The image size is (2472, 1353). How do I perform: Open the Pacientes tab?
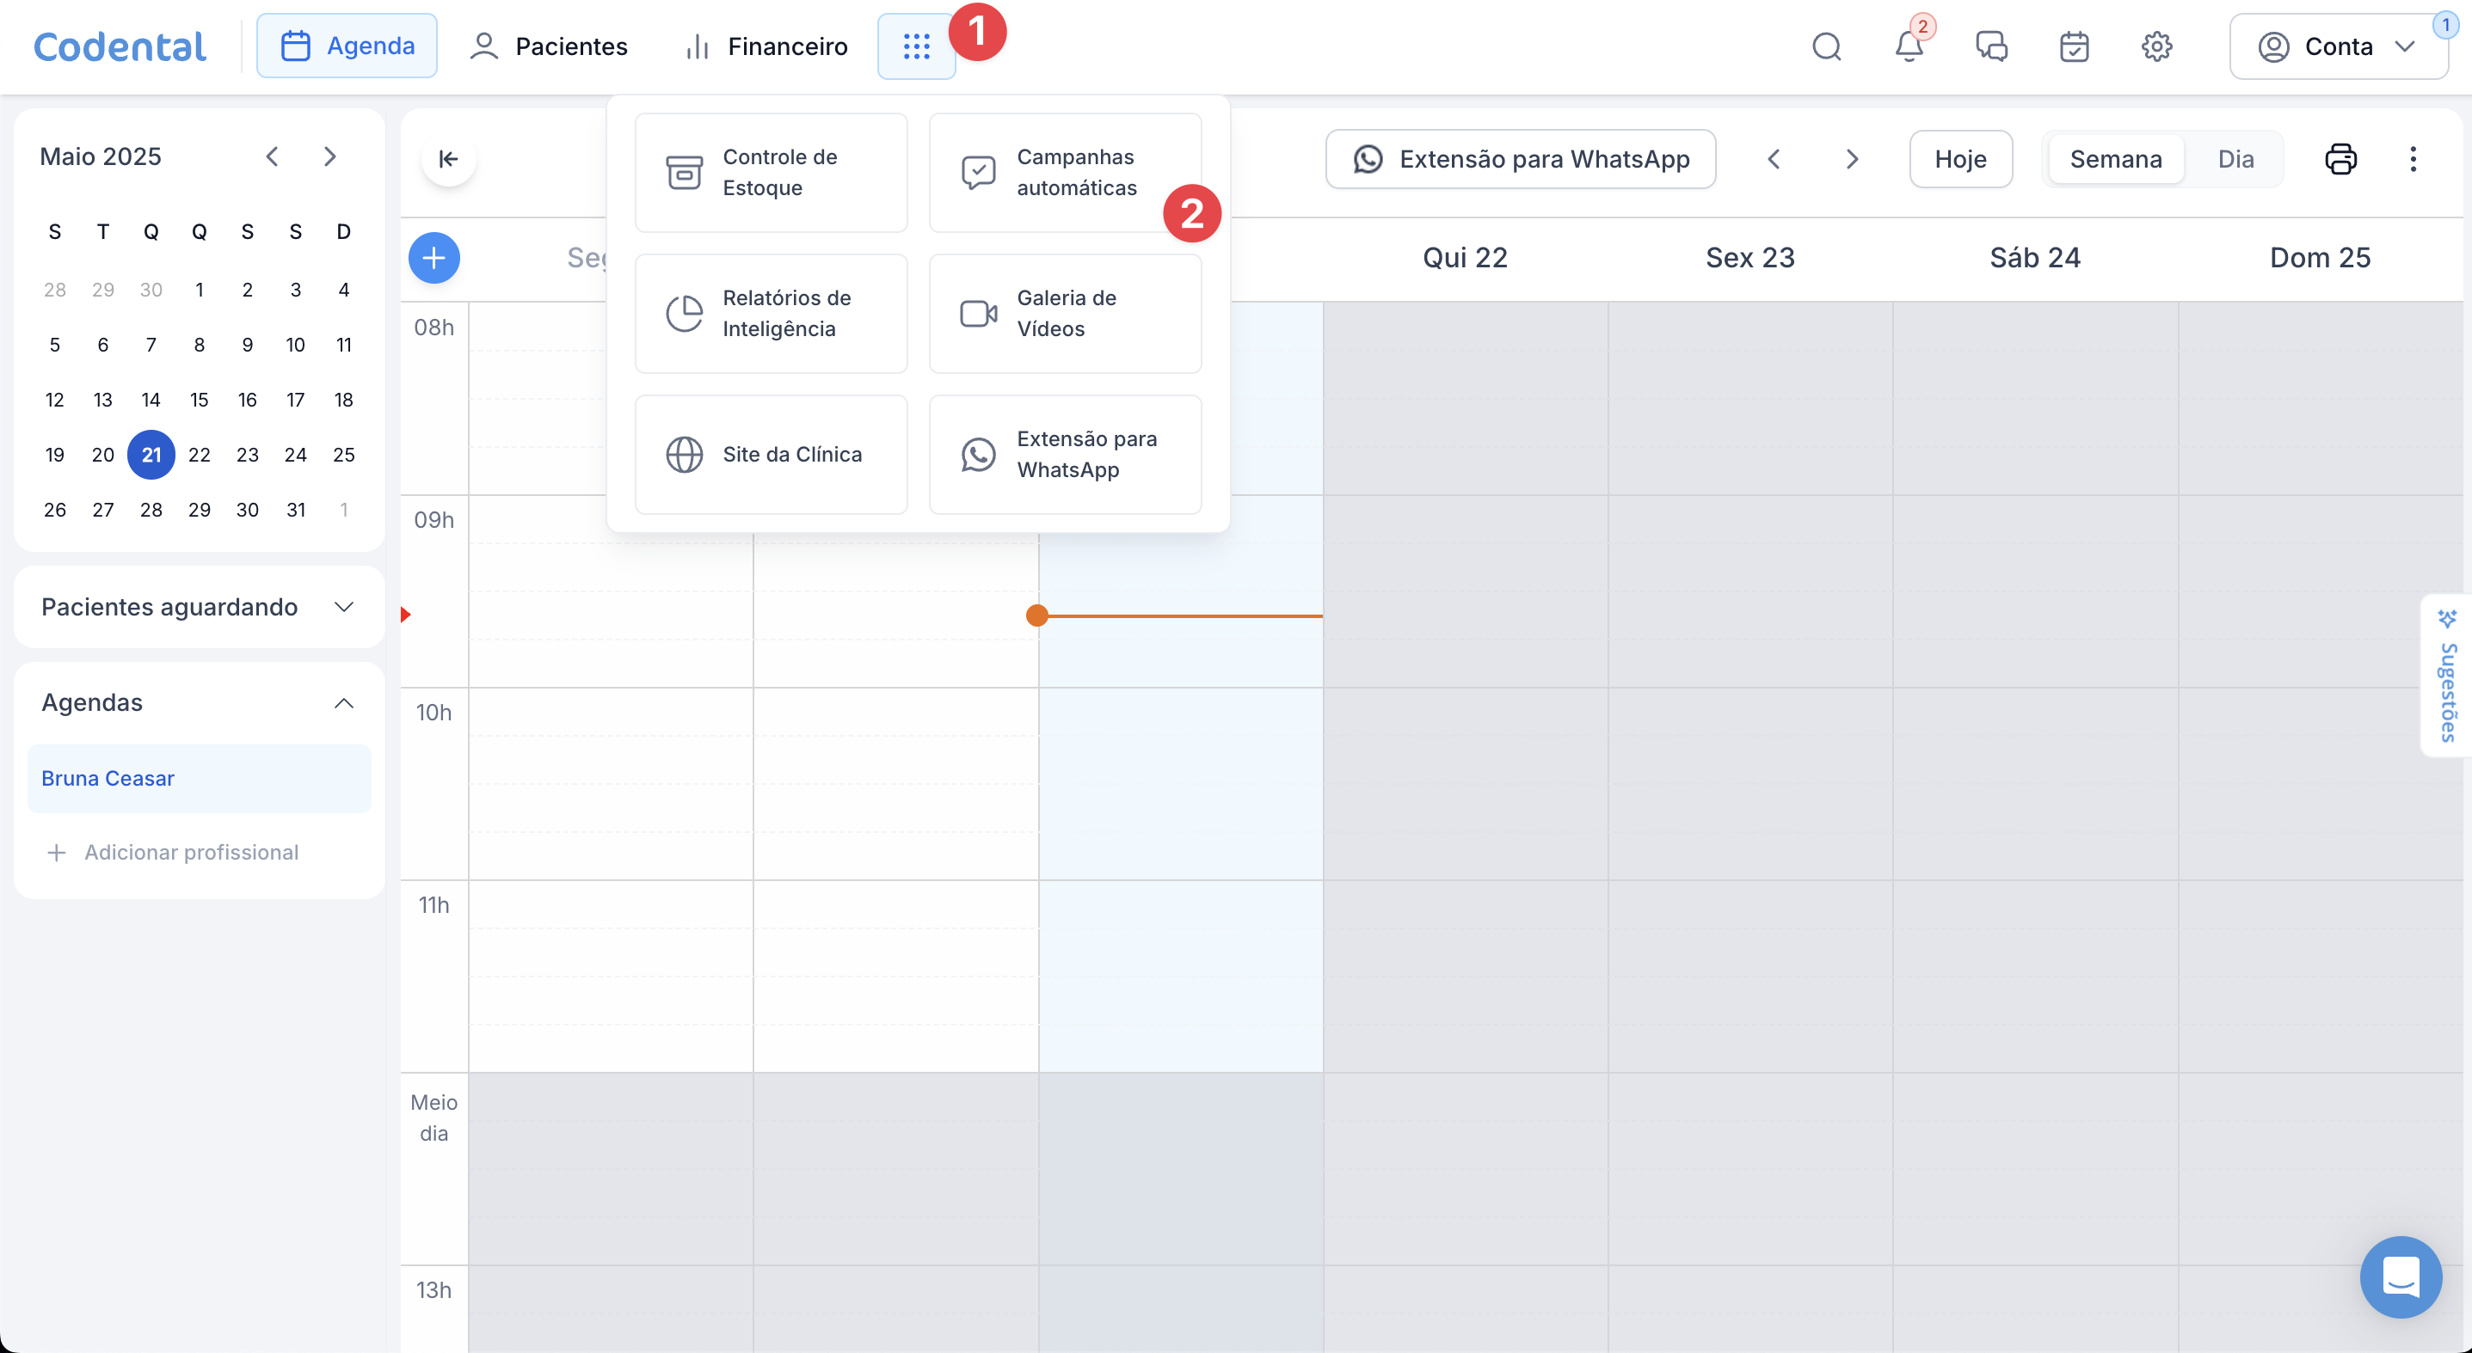(x=549, y=46)
